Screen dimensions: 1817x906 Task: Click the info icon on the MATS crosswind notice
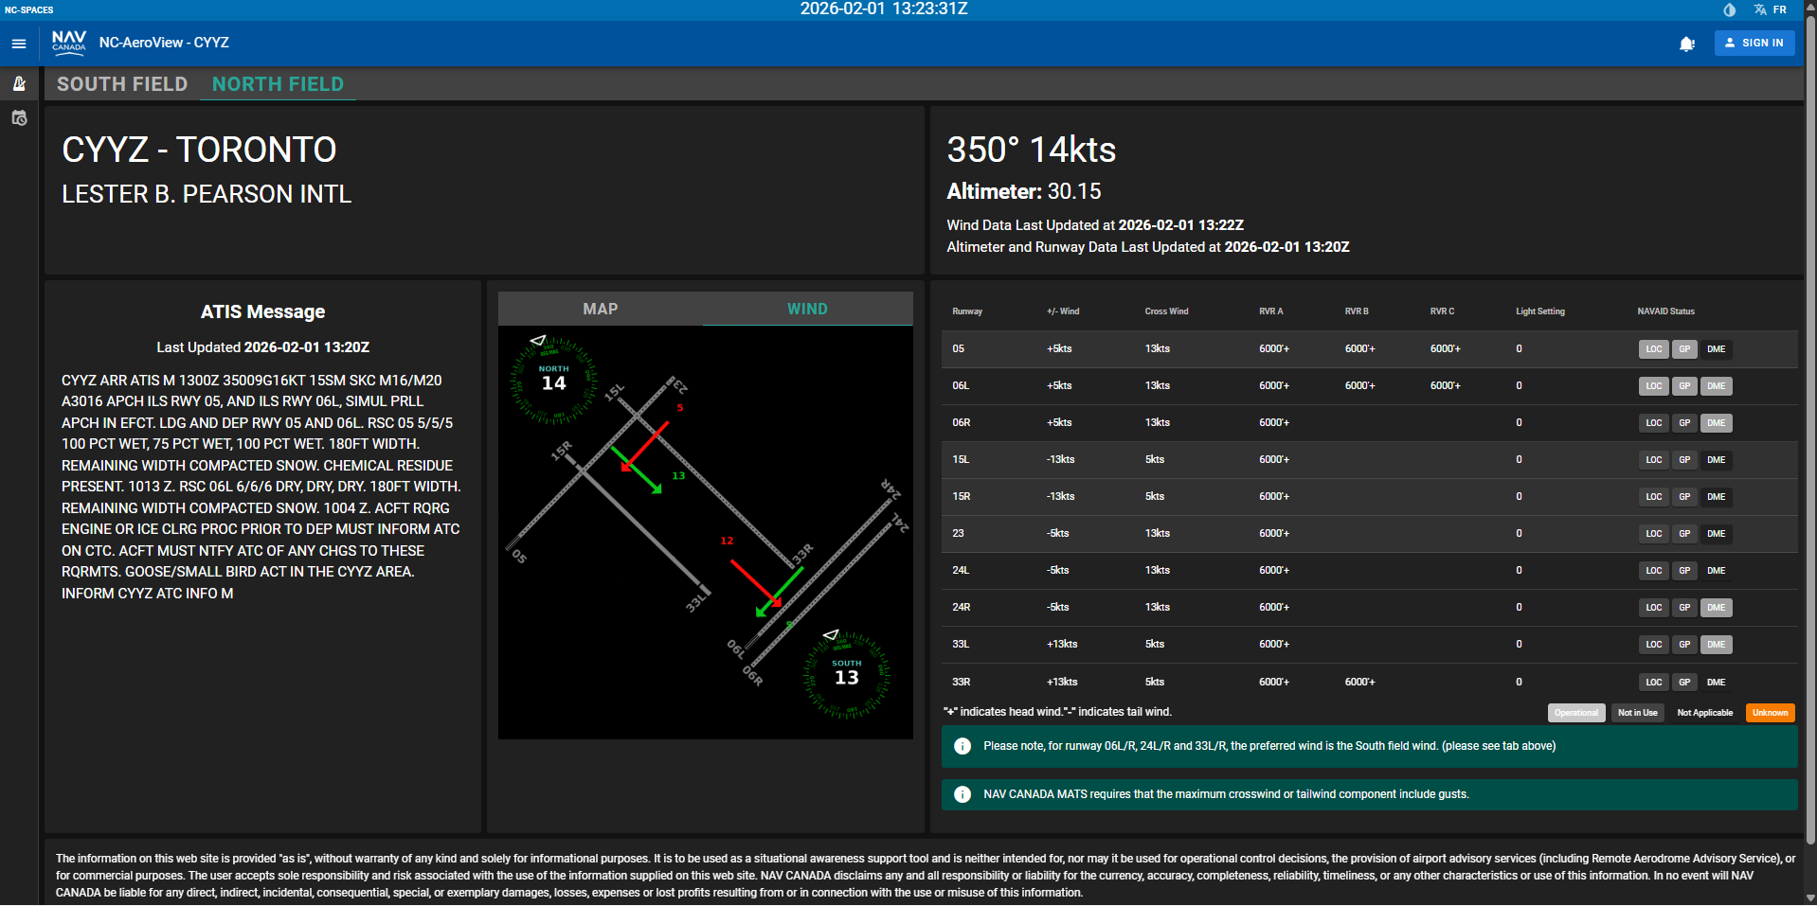point(962,794)
